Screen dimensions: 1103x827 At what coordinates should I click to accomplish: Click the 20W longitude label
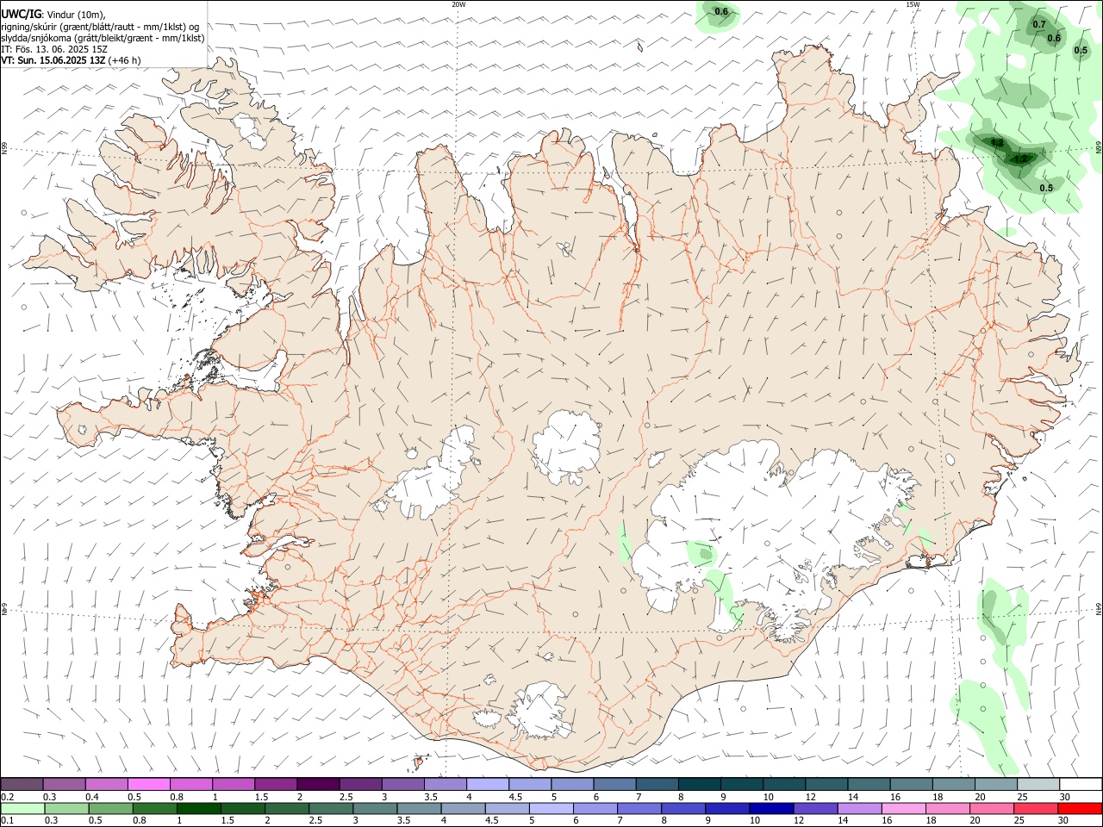(458, 4)
